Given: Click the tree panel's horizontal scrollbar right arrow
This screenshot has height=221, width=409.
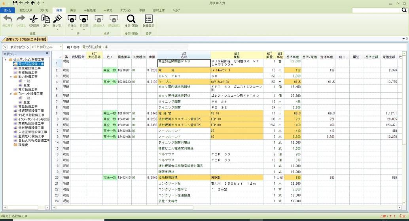Looking at the screenshot, I should (47, 208).
